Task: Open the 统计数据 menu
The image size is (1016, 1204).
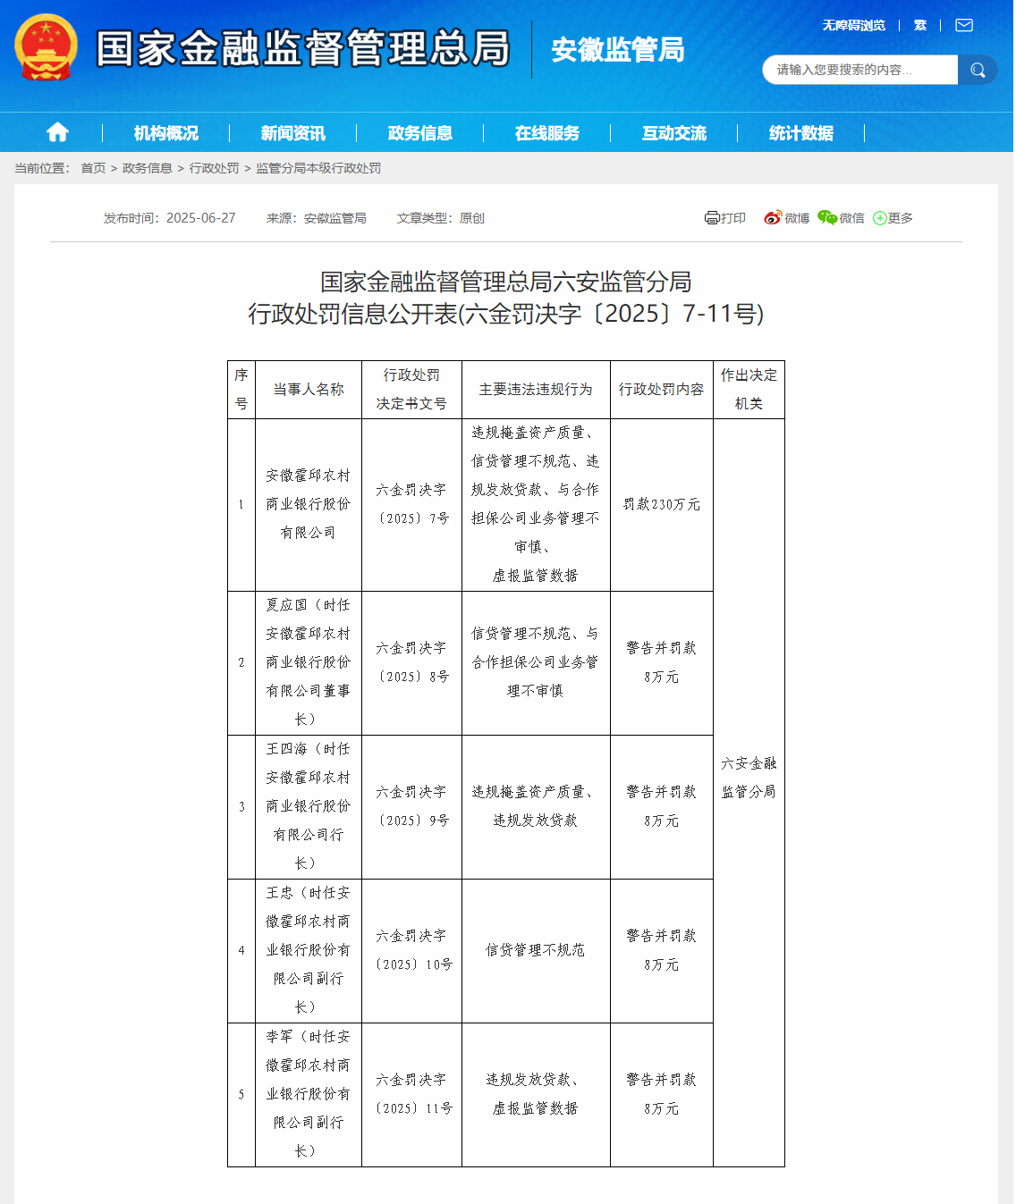Action: [801, 133]
